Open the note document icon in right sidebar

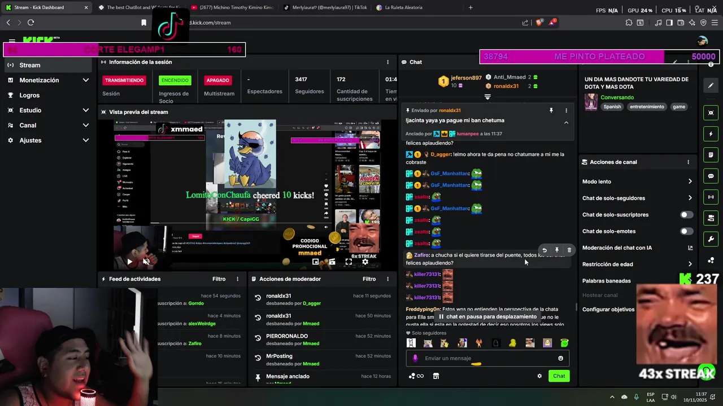711,155
